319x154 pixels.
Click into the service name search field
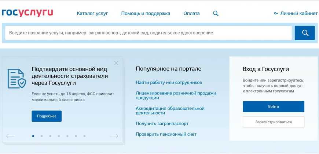[x=148, y=33]
